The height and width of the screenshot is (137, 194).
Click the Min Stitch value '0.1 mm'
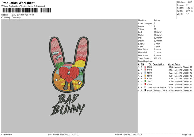(x=157, y=52)
